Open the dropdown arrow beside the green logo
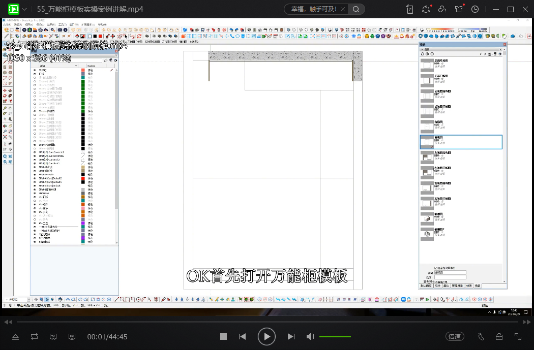Viewport: 534px width, 350px height. point(24,9)
